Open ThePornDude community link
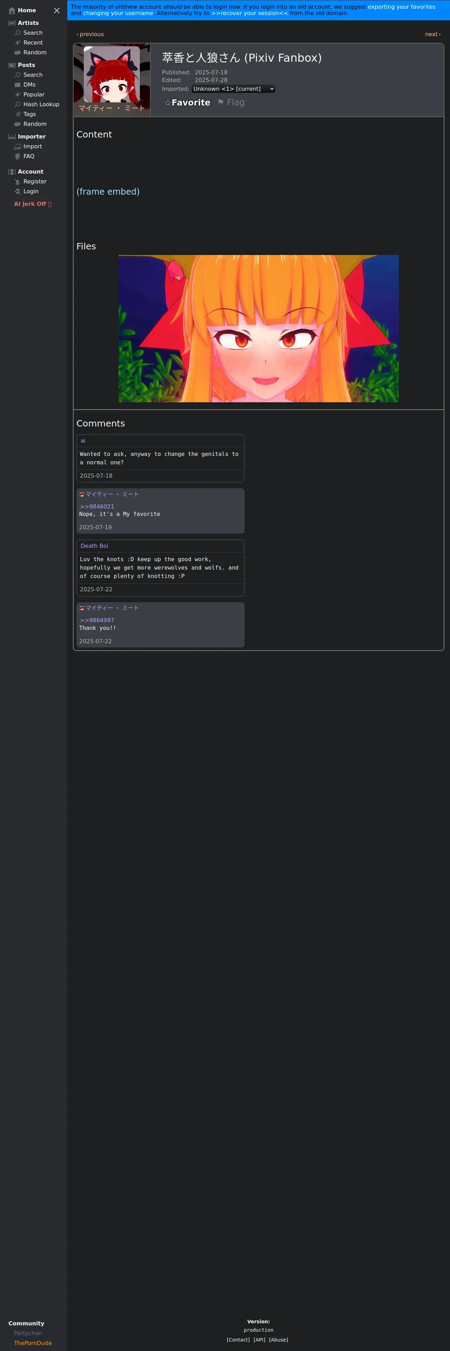Image resolution: width=450 pixels, height=1351 pixels. click(33, 1343)
